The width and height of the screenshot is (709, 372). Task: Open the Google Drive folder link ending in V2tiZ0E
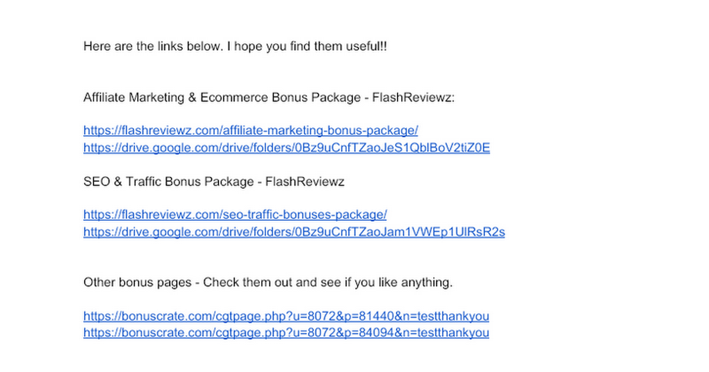click(287, 148)
